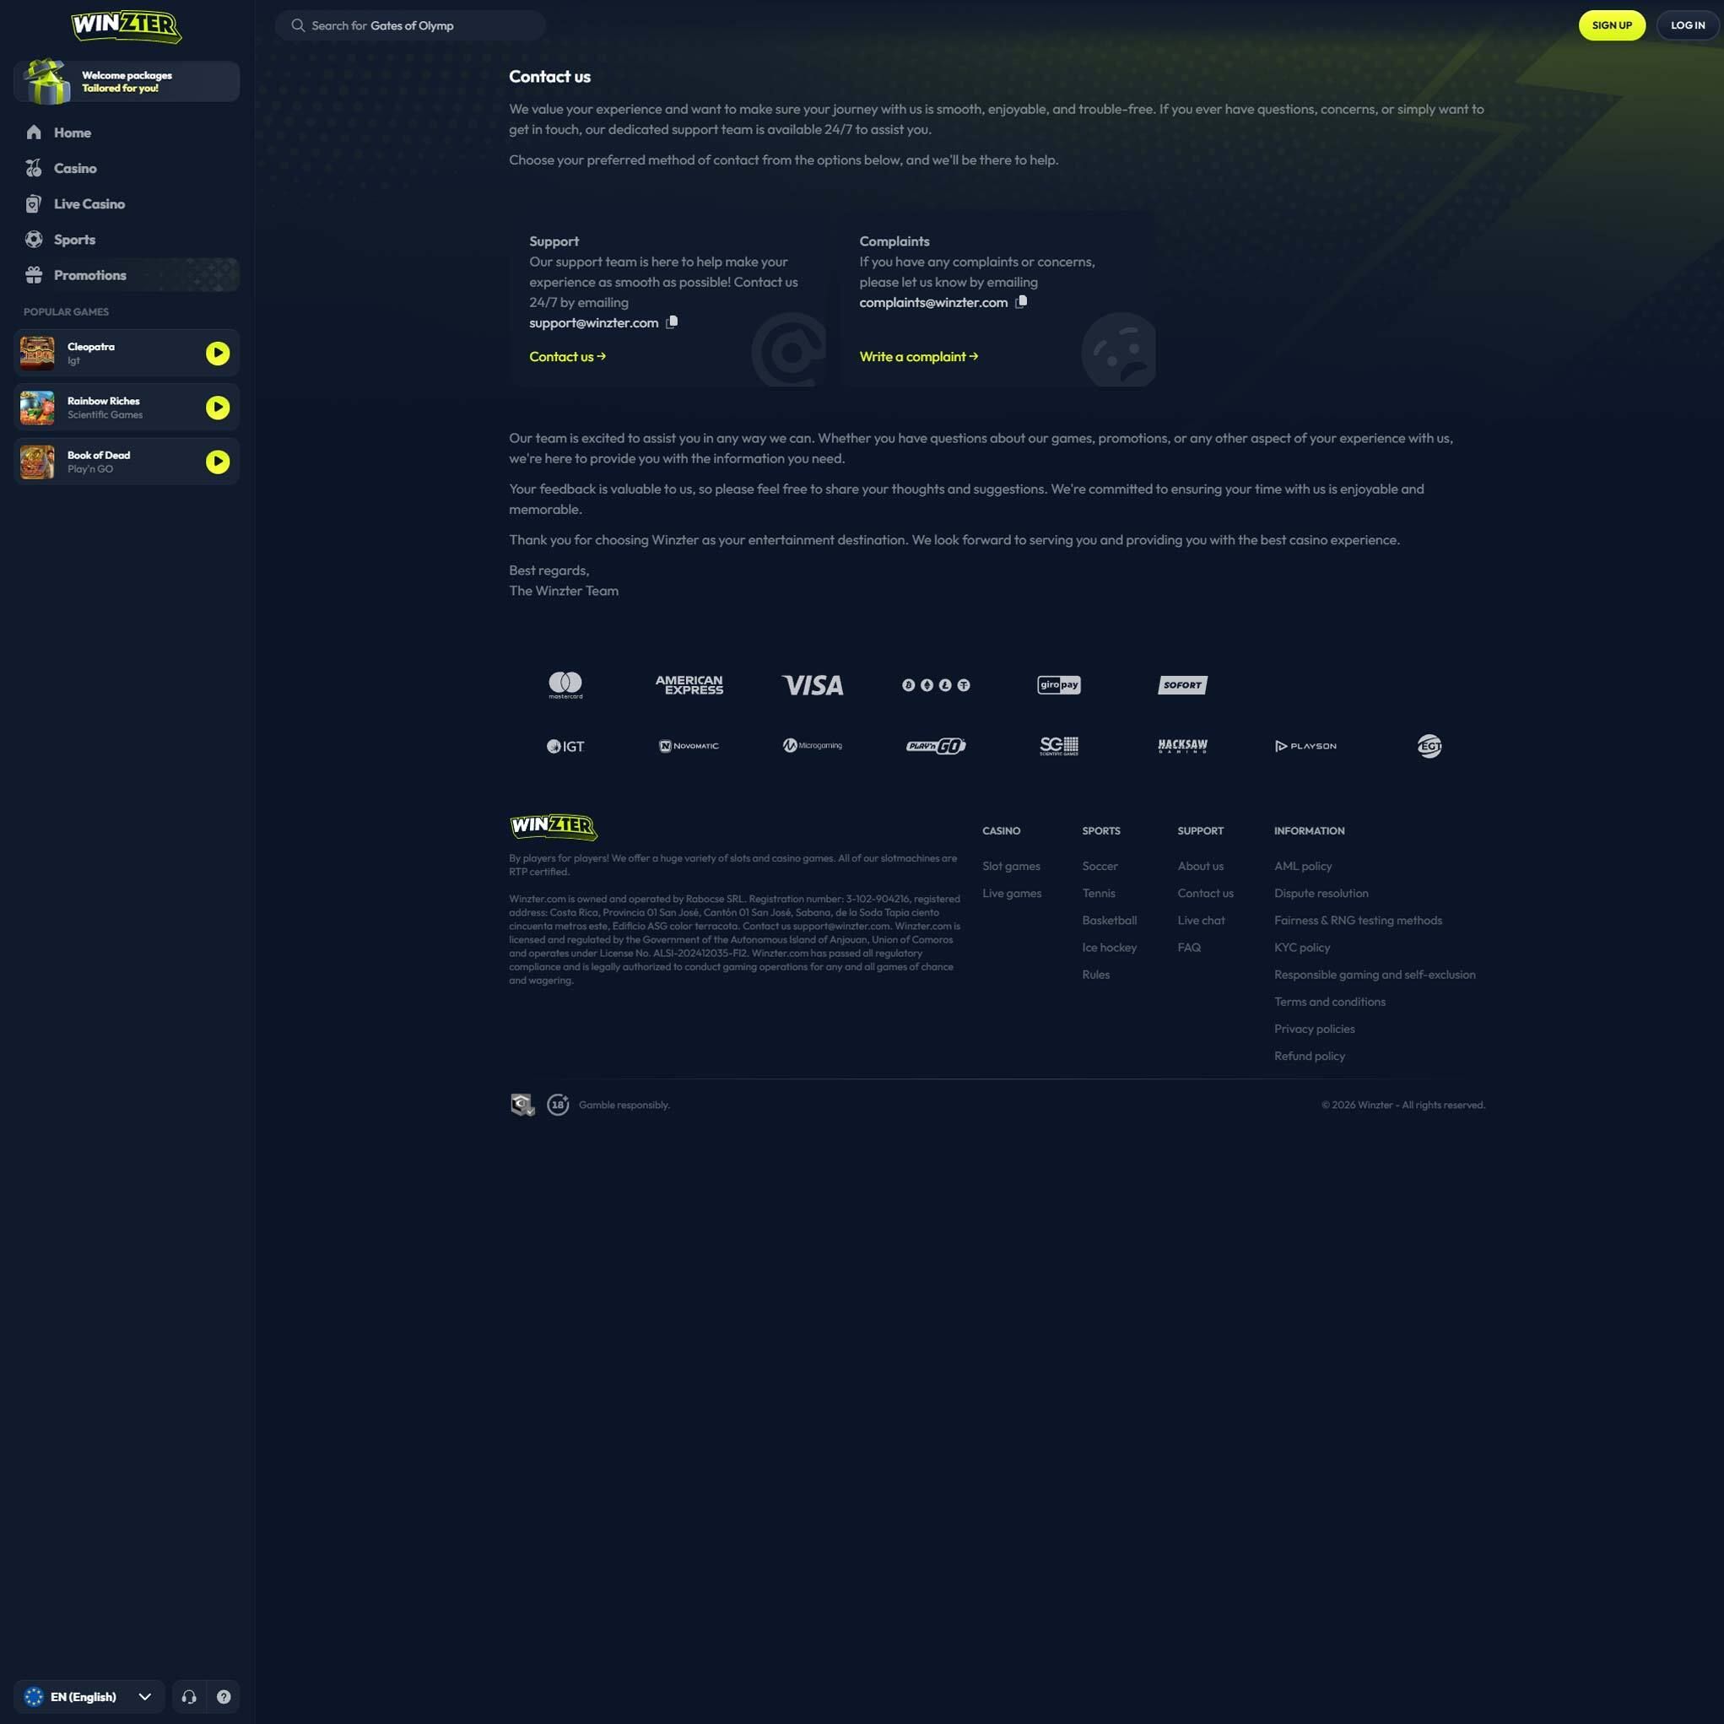Open the FAQ footer link
Screen dimensions: 1724x1724
point(1189,948)
